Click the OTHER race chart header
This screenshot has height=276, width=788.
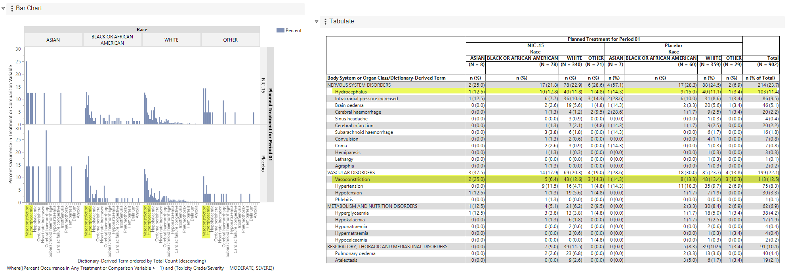click(230, 40)
